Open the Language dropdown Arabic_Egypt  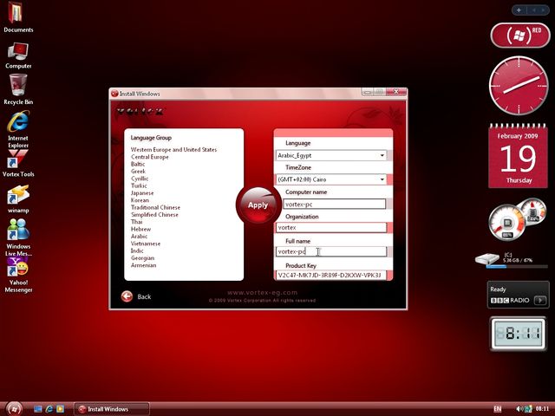click(331, 155)
